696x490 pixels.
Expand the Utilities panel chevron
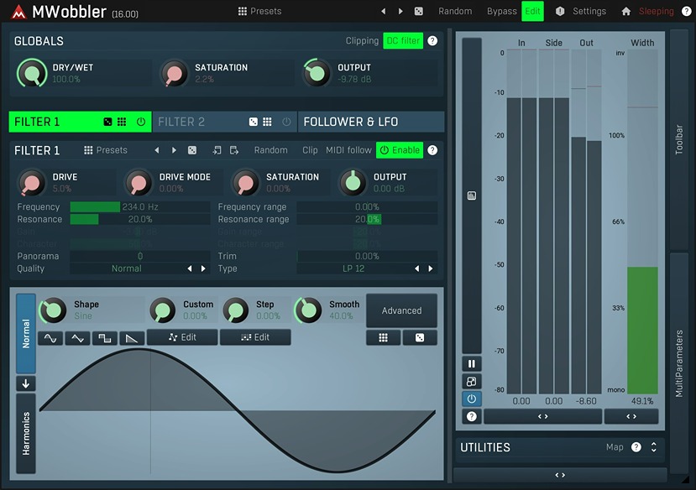[653, 447]
